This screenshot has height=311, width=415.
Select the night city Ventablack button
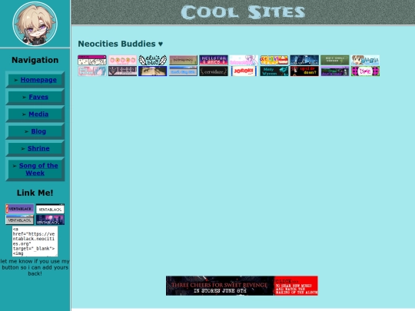click(50, 220)
